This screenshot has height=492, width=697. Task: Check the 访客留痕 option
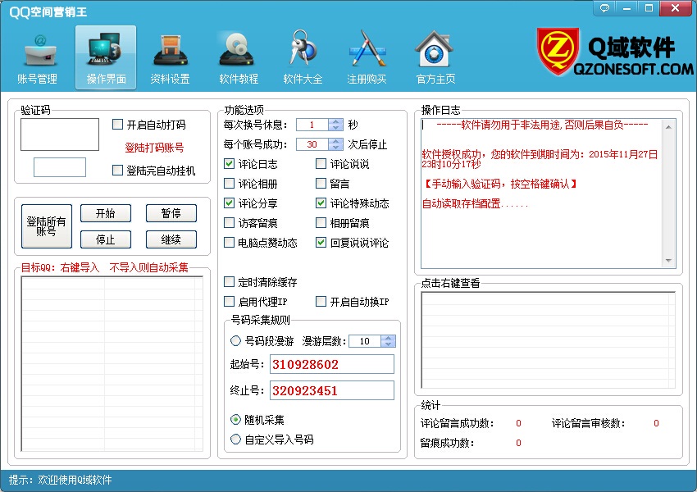pyautogui.click(x=229, y=223)
